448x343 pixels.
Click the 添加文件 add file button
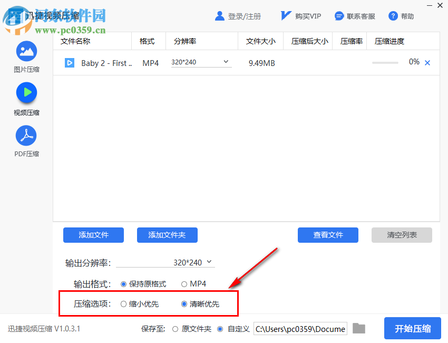click(x=93, y=235)
